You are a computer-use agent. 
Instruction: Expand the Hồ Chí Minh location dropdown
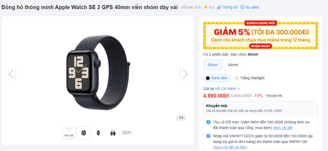[x=228, y=89]
